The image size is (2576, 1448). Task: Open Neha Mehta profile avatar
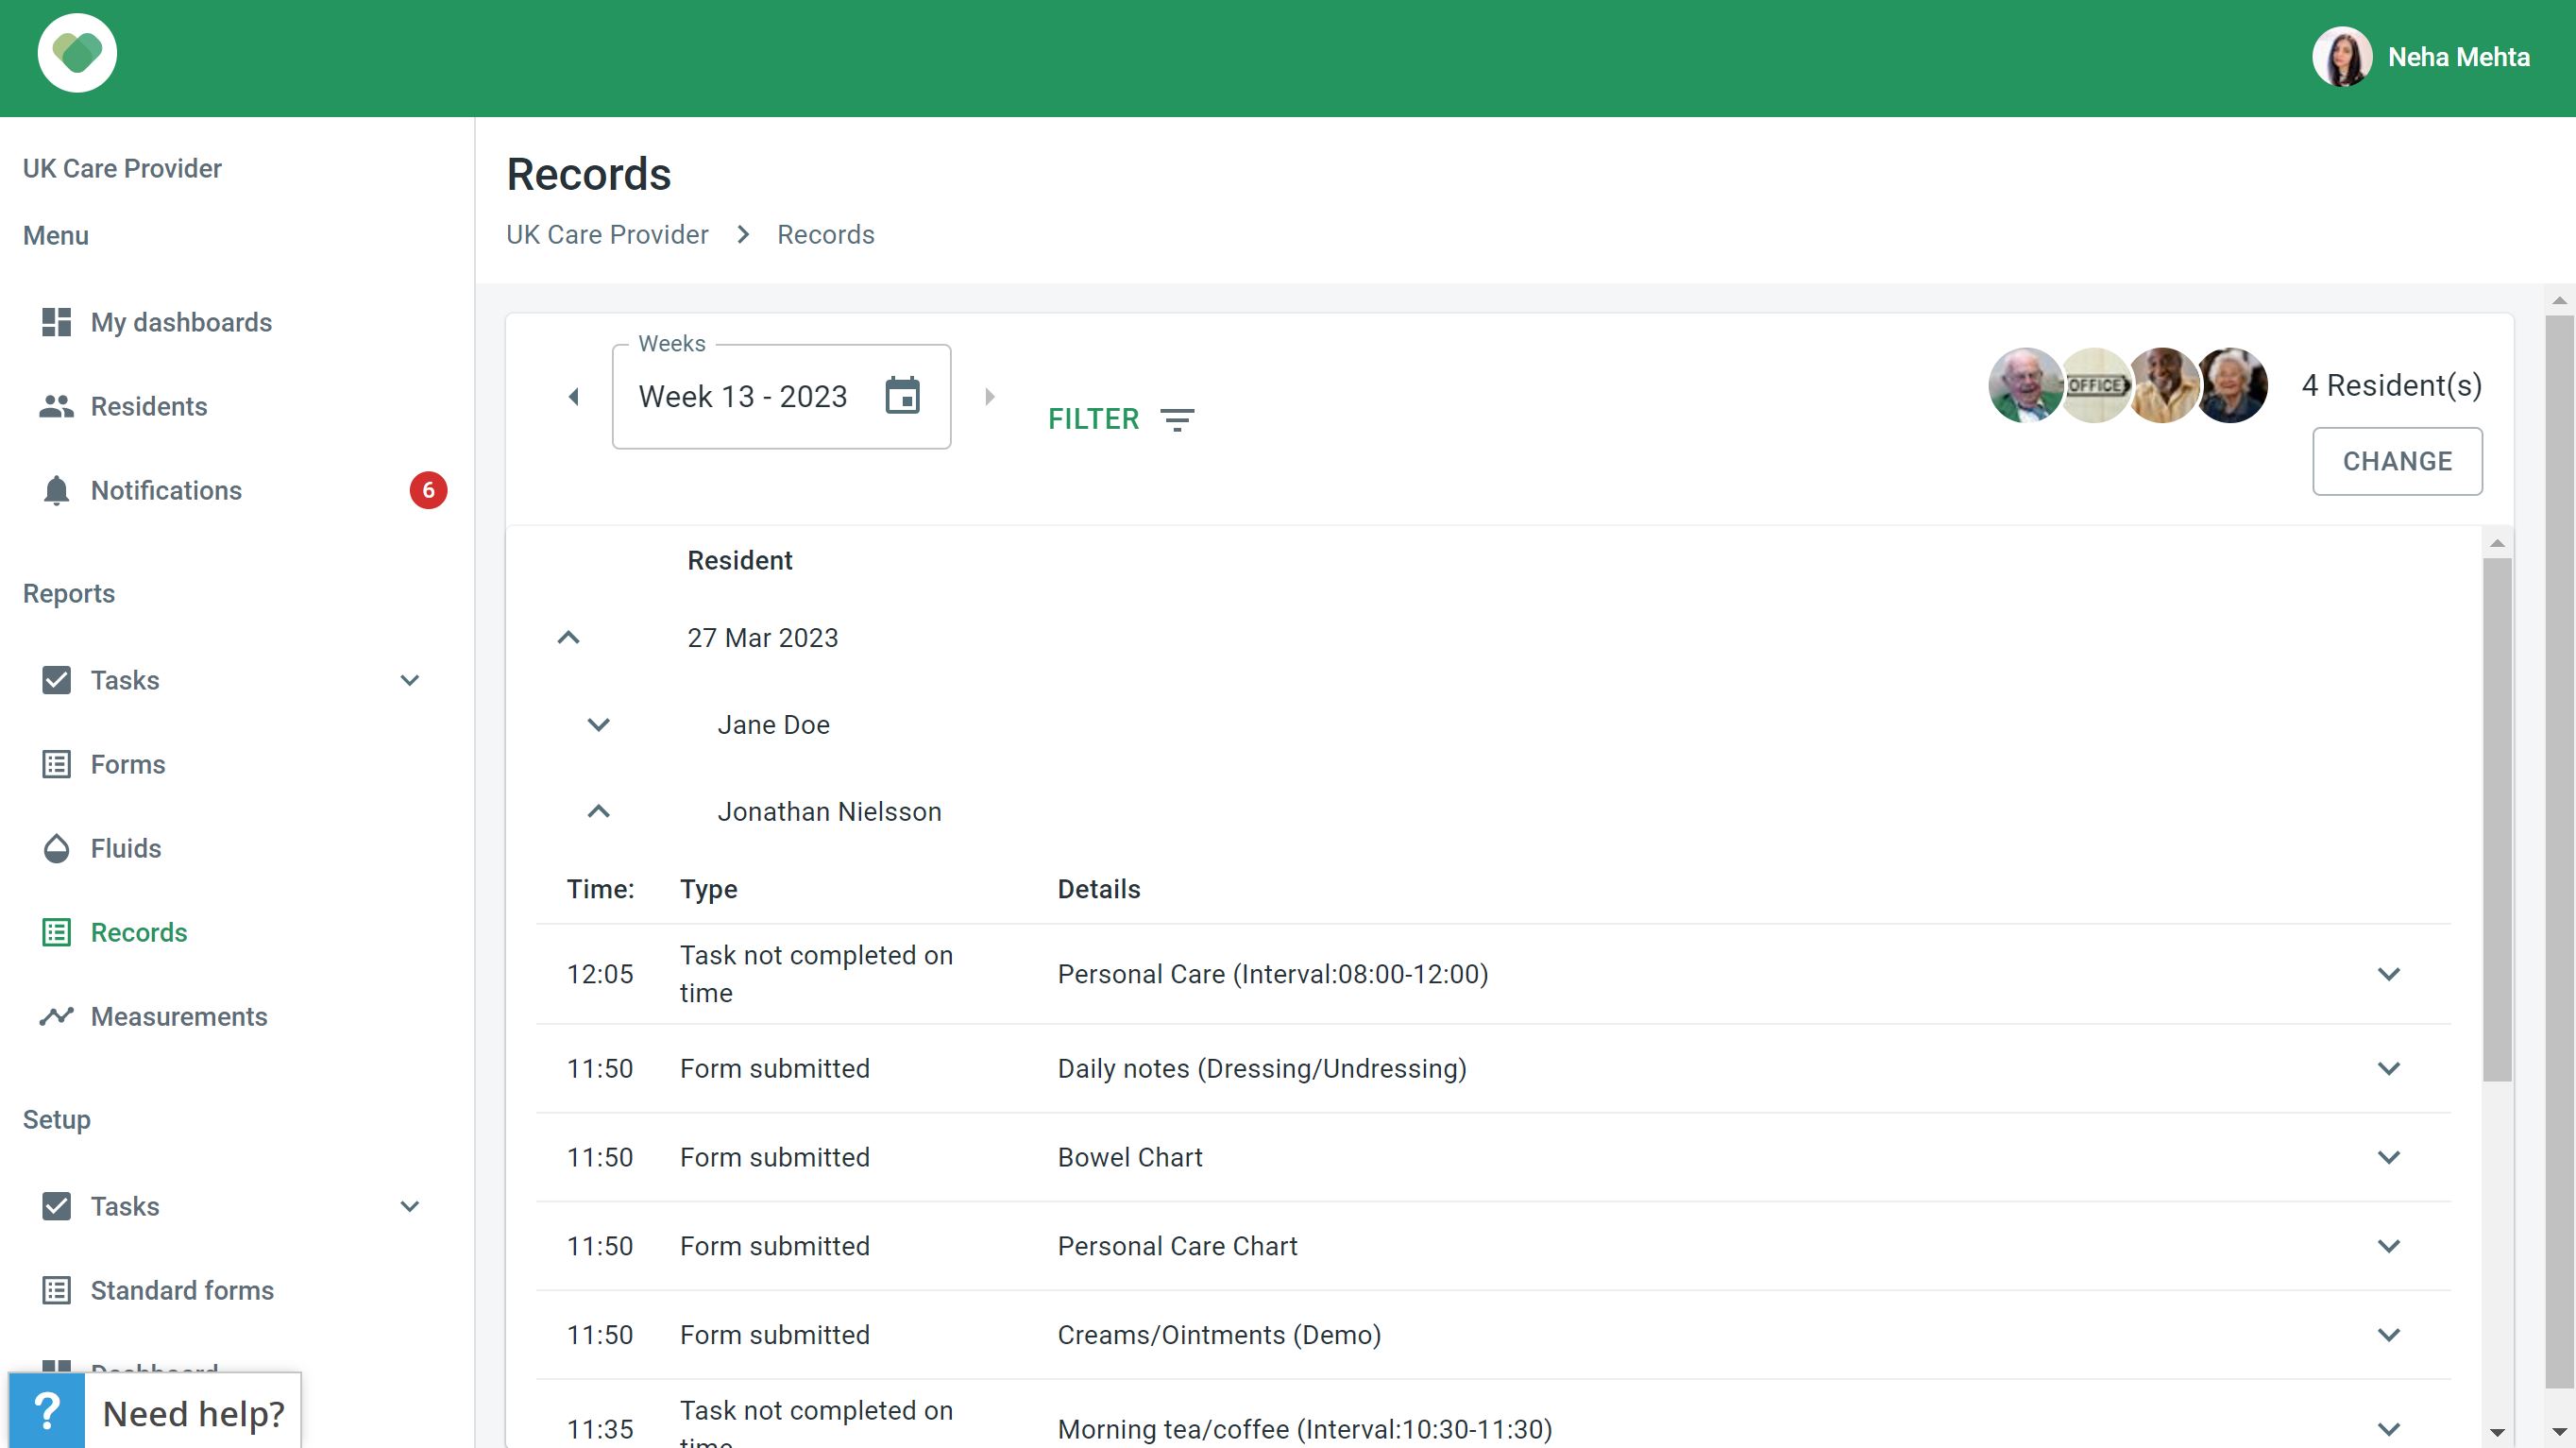point(2342,57)
